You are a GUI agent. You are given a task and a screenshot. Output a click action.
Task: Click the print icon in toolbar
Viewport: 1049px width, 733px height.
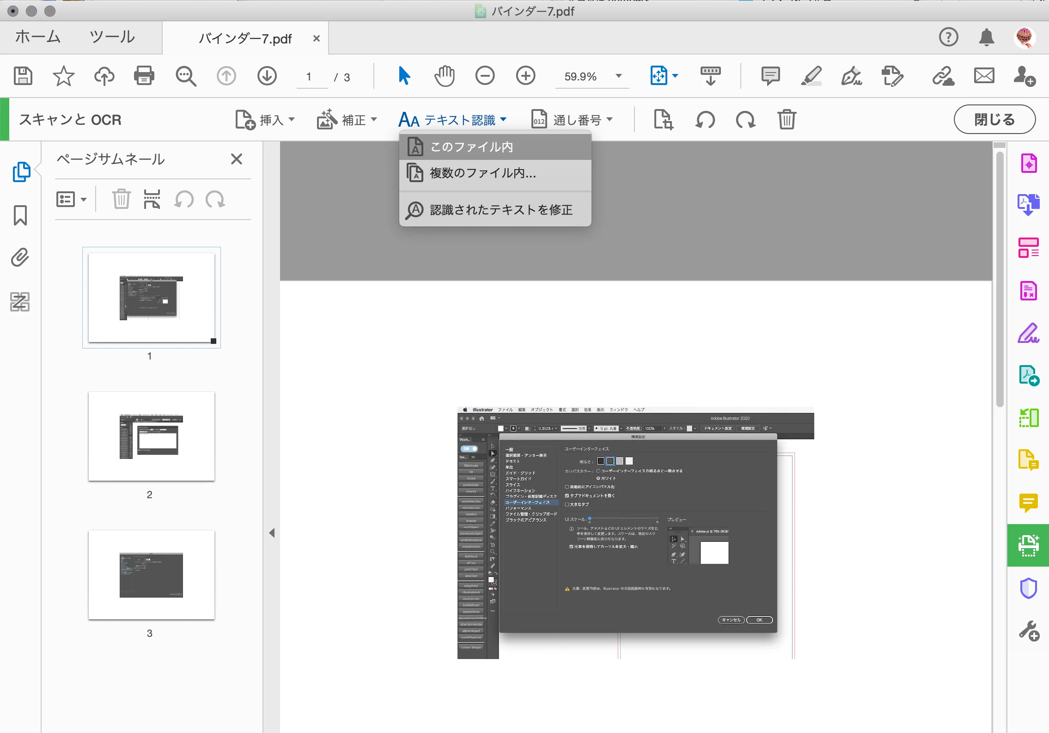coord(144,76)
